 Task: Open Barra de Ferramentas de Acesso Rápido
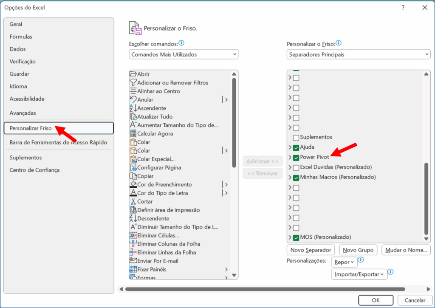pyautogui.click(x=58, y=143)
